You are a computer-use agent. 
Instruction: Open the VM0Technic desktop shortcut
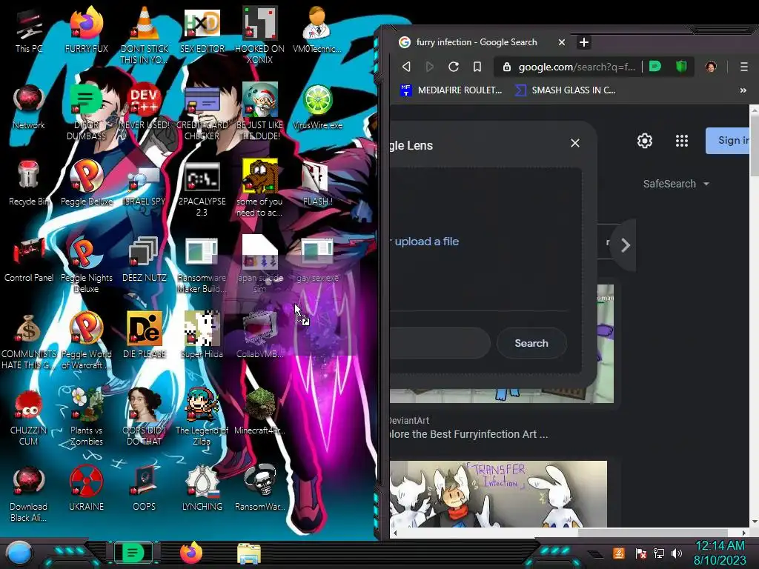click(317, 30)
